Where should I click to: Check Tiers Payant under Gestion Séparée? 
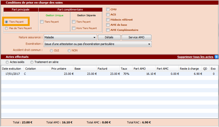coord(74,22)
